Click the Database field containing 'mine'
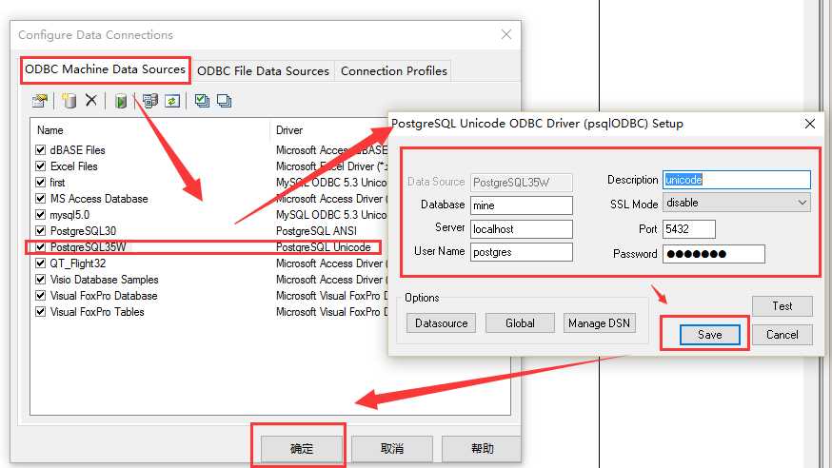The height and width of the screenshot is (468, 832). click(x=522, y=205)
